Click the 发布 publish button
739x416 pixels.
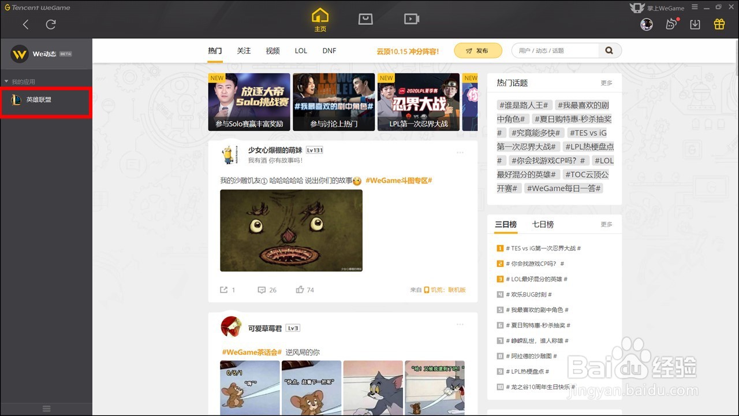(478, 51)
